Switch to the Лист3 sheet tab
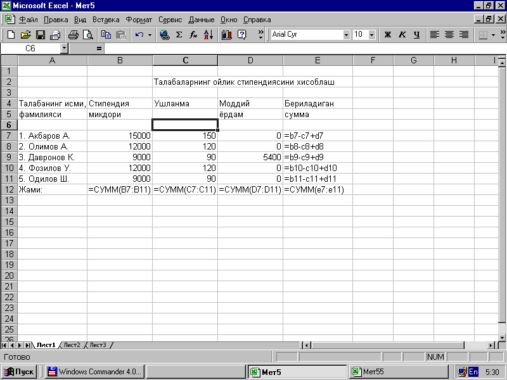Viewport: 507px width, 380px height. (98, 345)
